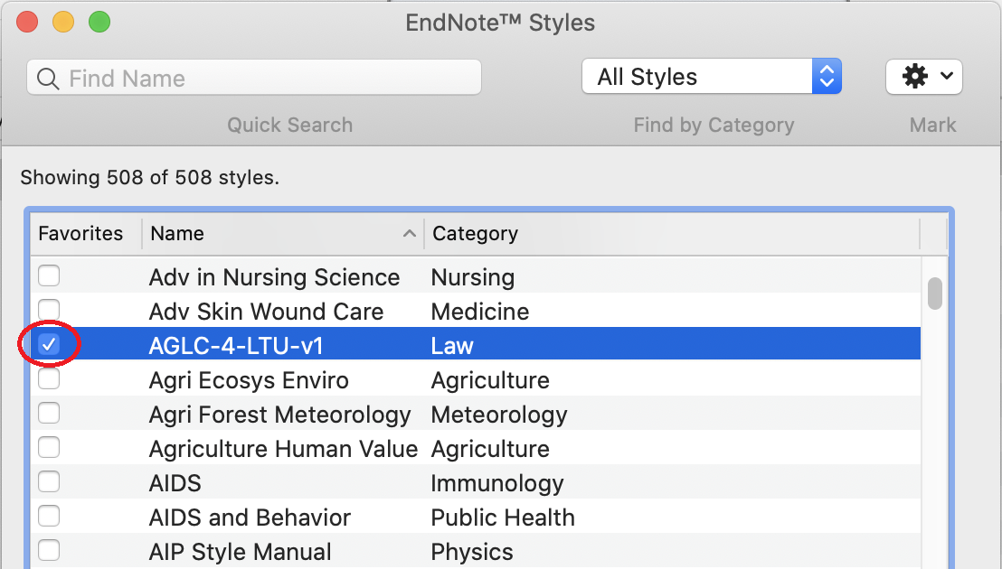Click the yellow minimize window button
The image size is (1002, 569).
pos(63,23)
